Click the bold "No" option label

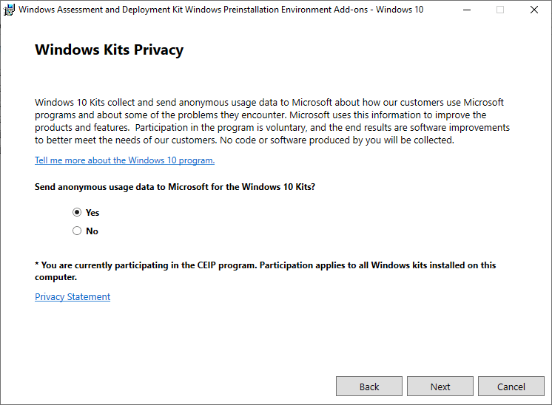[x=92, y=231]
